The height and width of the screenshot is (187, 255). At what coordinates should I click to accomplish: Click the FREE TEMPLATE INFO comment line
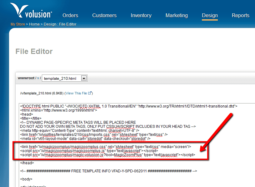click(x=108, y=171)
